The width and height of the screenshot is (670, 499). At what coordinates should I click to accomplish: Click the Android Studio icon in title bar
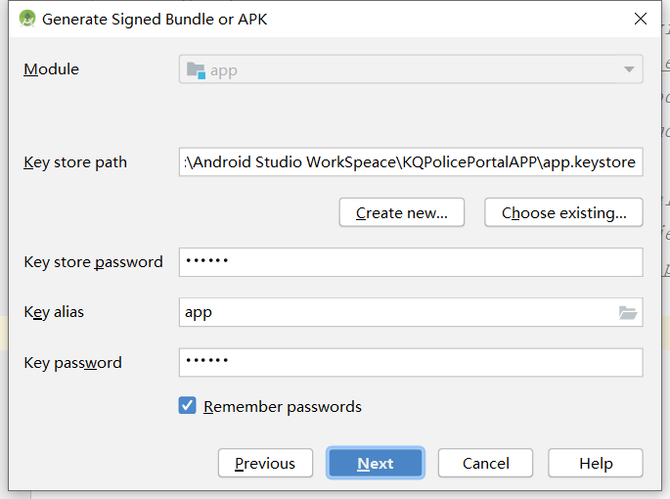pyautogui.click(x=27, y=19)
